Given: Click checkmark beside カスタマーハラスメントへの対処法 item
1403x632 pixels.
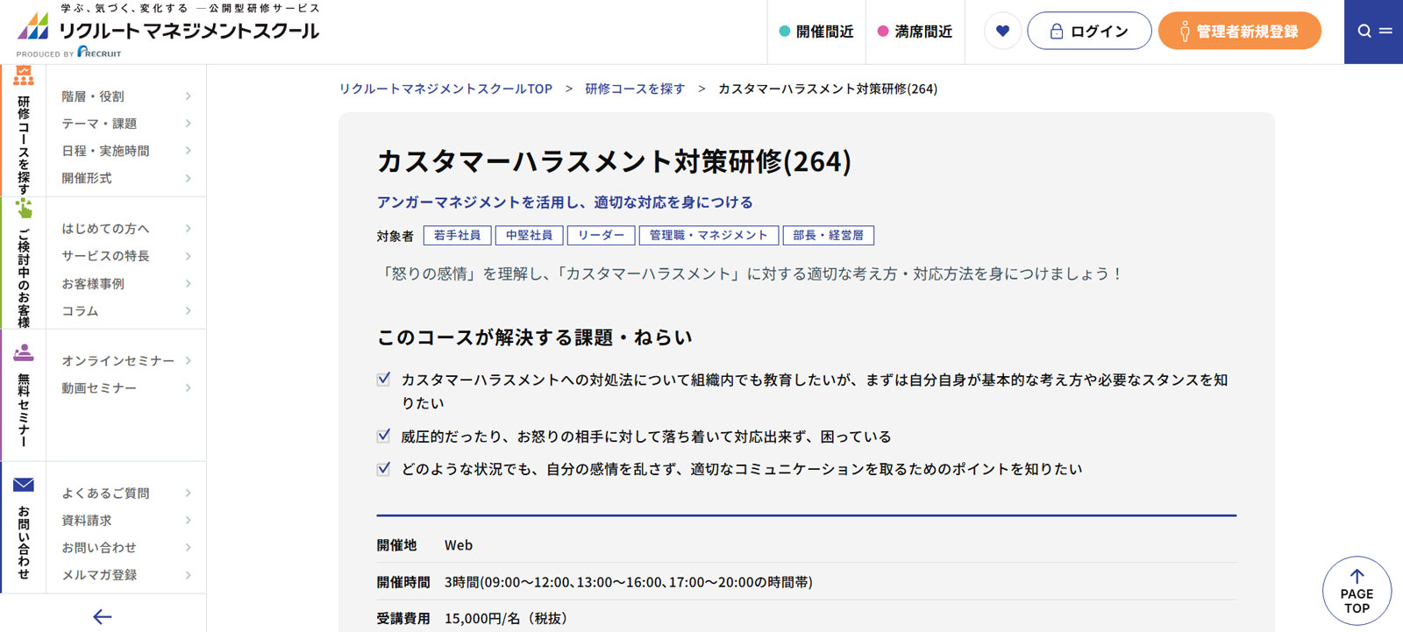Looking at the screenshot, I should tap(384, 380).
